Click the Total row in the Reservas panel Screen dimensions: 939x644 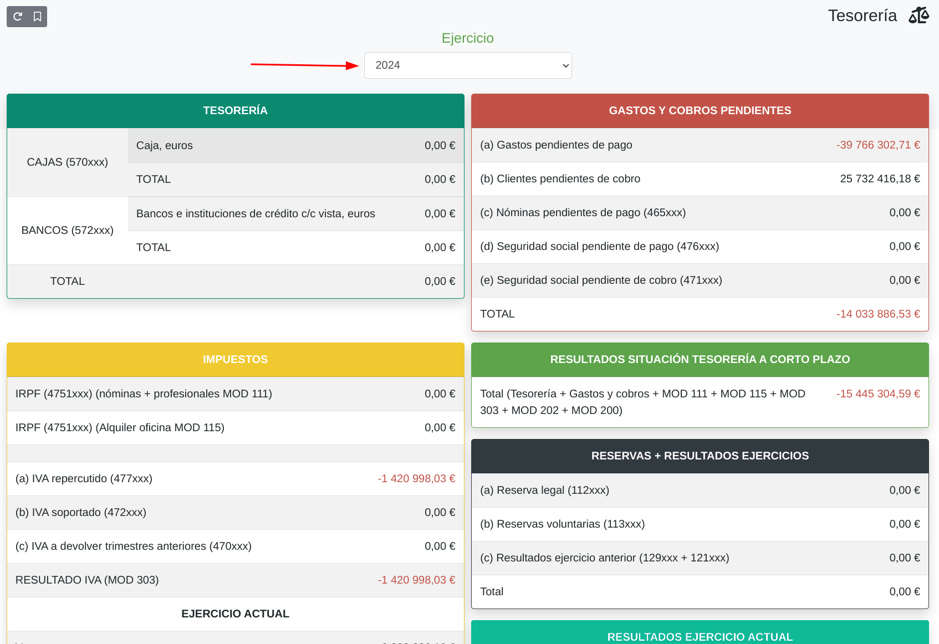click(700, 592)
